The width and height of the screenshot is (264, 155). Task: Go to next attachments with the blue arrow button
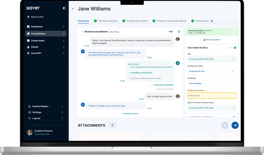[235, 125]
